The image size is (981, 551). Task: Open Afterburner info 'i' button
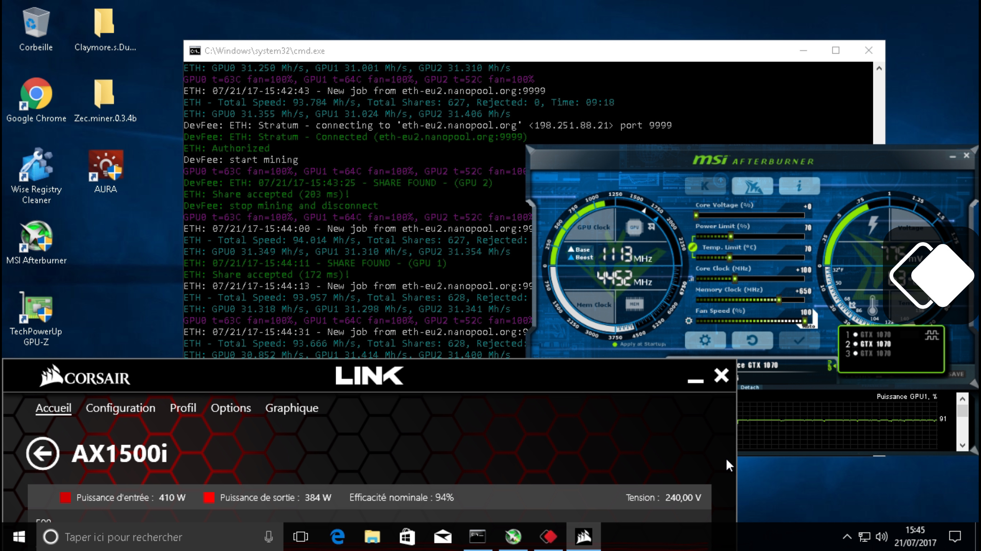click(799, 186)
